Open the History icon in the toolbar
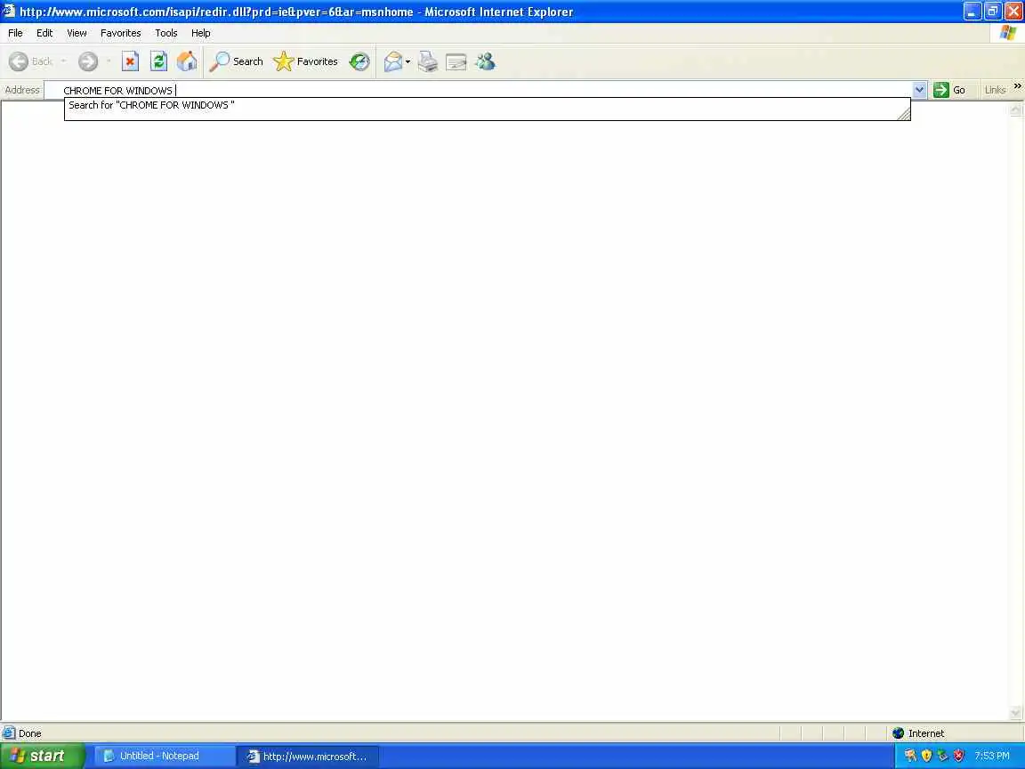 coord(359,61)
